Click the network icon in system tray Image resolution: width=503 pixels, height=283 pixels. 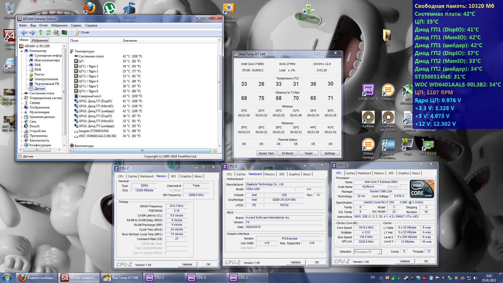[x=469, y=278]
